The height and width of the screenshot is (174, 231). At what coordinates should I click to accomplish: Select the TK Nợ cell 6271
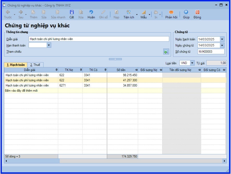pyautogui.click(x=70, y=85)
